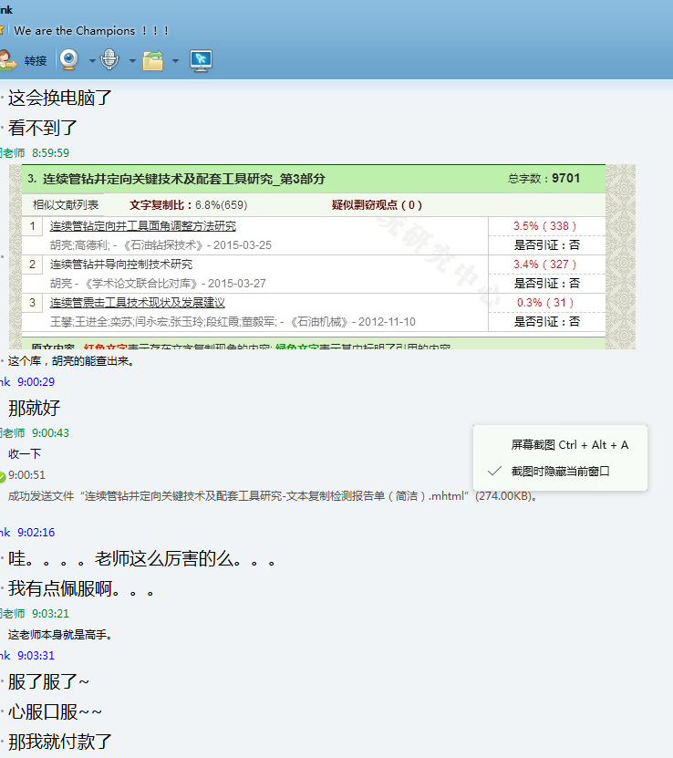Click the 3.5% ( 338 ) similarity value
Viewport: 673px width, 758px height.
pyautogui.click(x=545, y=225)
